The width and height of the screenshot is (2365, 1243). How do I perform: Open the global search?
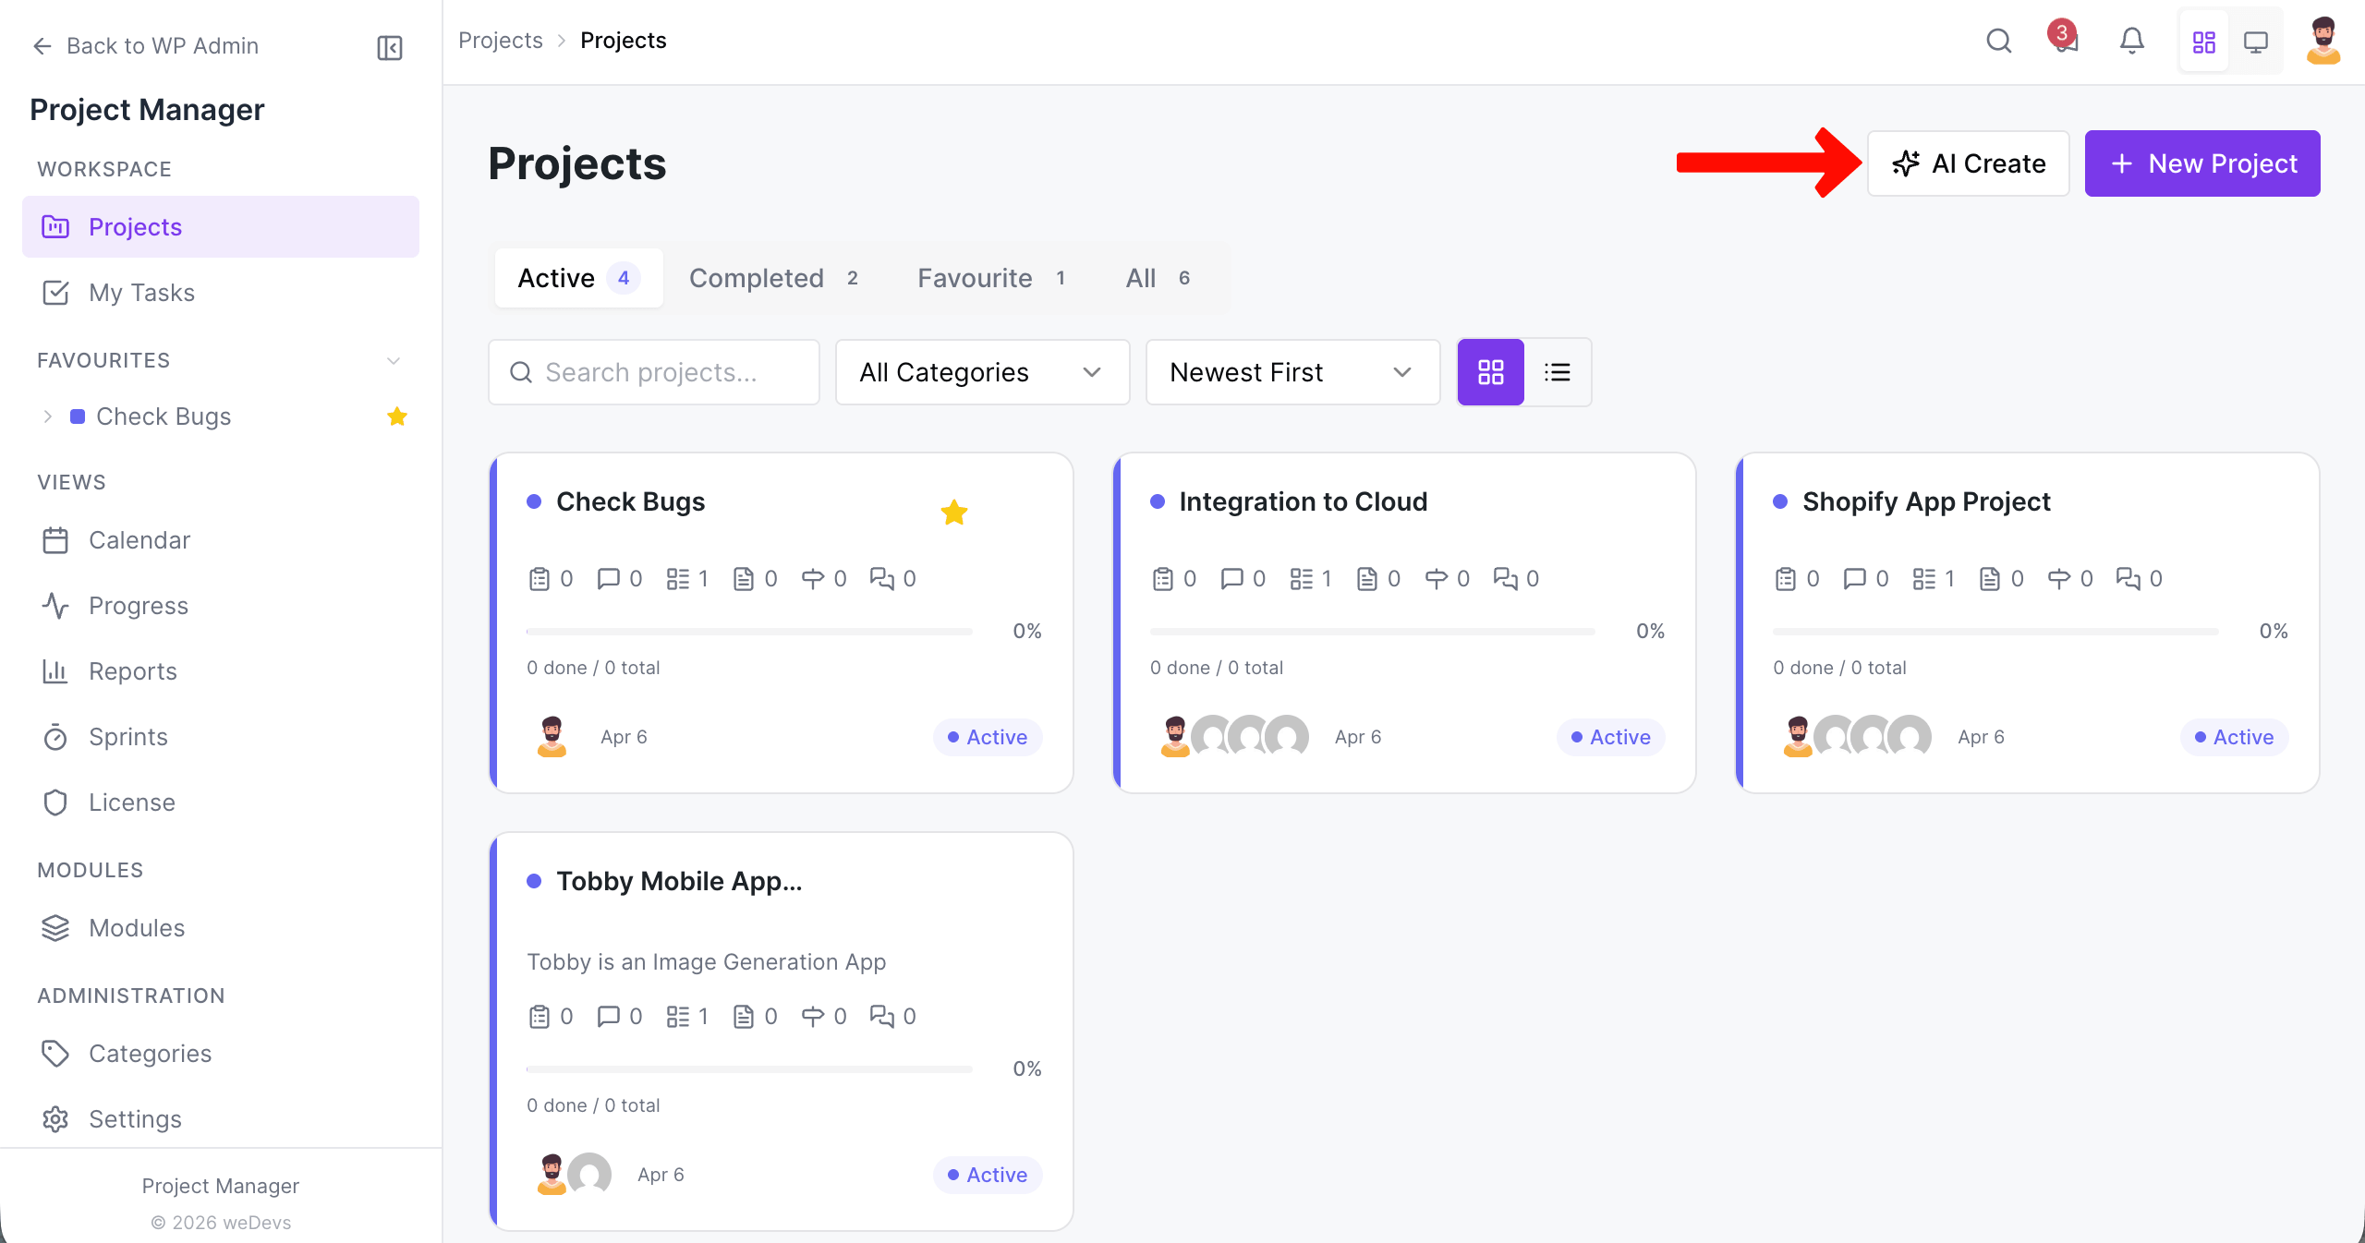(1998, 41)
